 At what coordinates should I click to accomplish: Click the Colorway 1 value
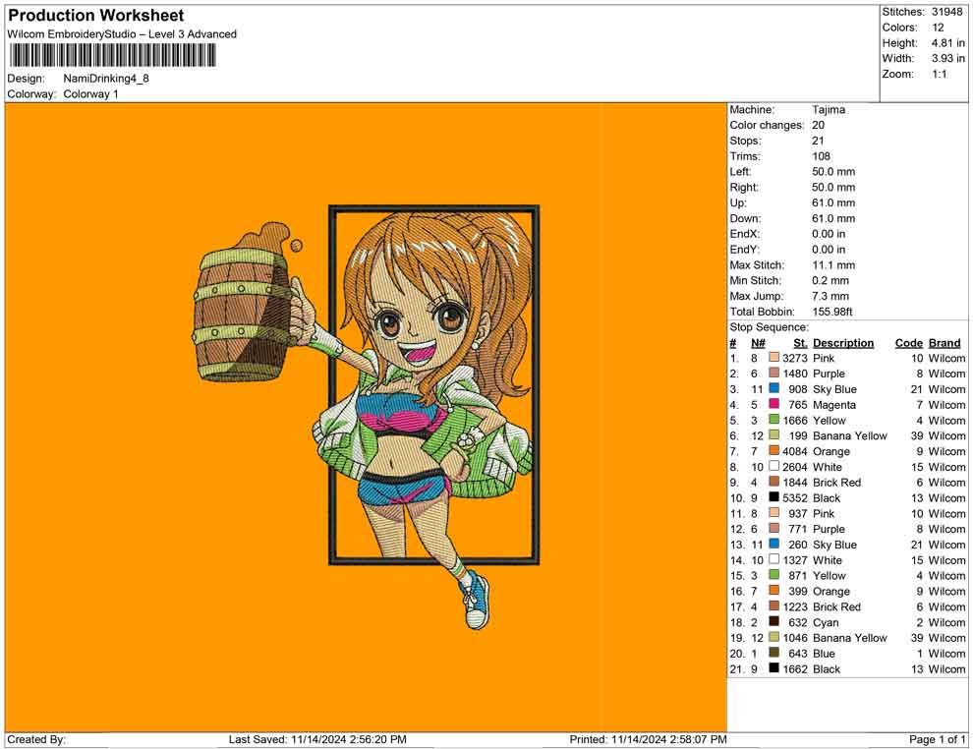pos(90,94)
